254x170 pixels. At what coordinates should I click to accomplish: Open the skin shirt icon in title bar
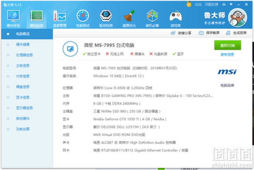[224, 5]
